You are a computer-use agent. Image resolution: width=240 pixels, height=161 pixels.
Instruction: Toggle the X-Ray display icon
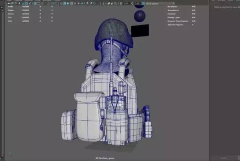tap(108, 3)
